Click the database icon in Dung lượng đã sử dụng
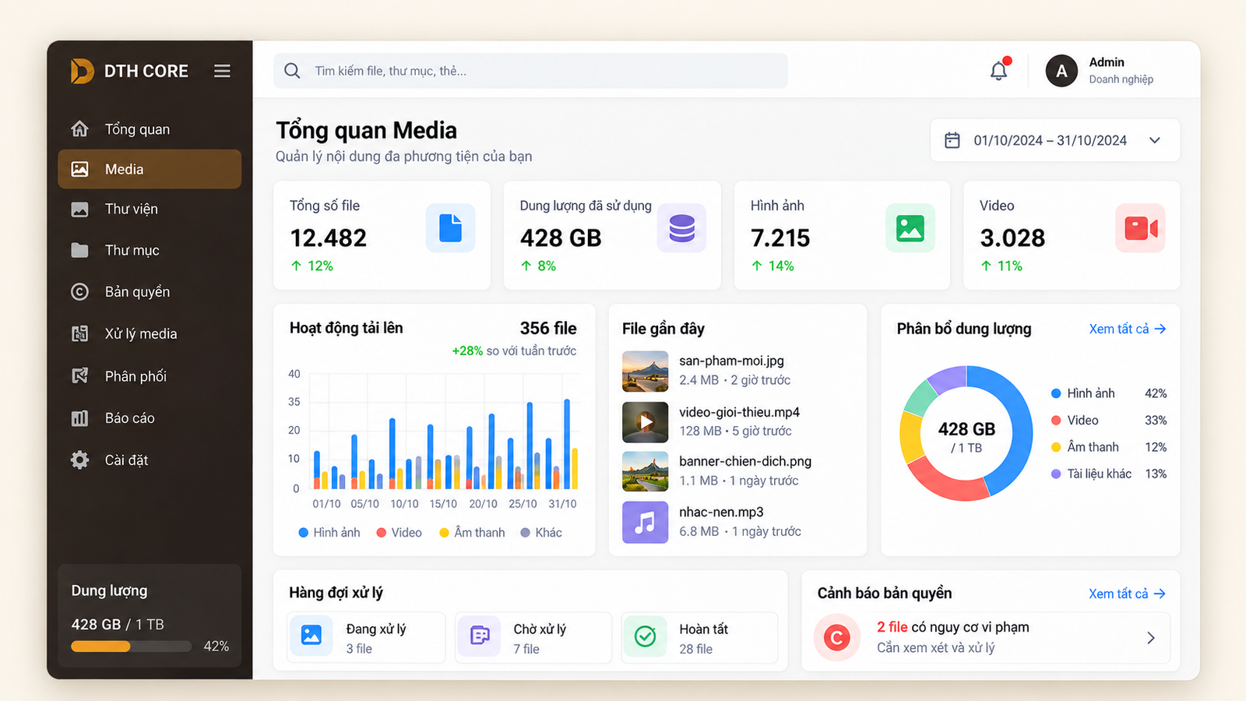Viewport: 1246px width, 701px height. point(681,228)
